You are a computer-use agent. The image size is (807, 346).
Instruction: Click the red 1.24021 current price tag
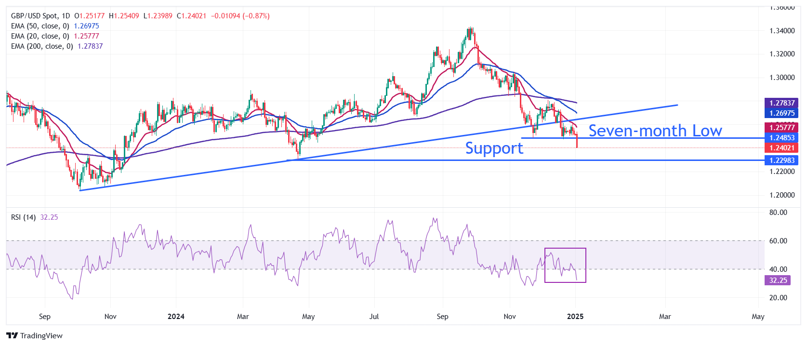point(781,148)
